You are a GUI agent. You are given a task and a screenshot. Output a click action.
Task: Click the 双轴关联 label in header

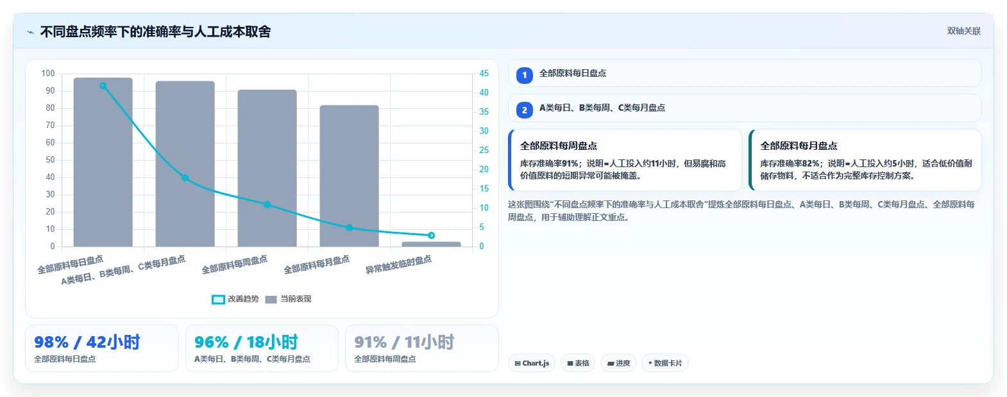click(964, 31)
